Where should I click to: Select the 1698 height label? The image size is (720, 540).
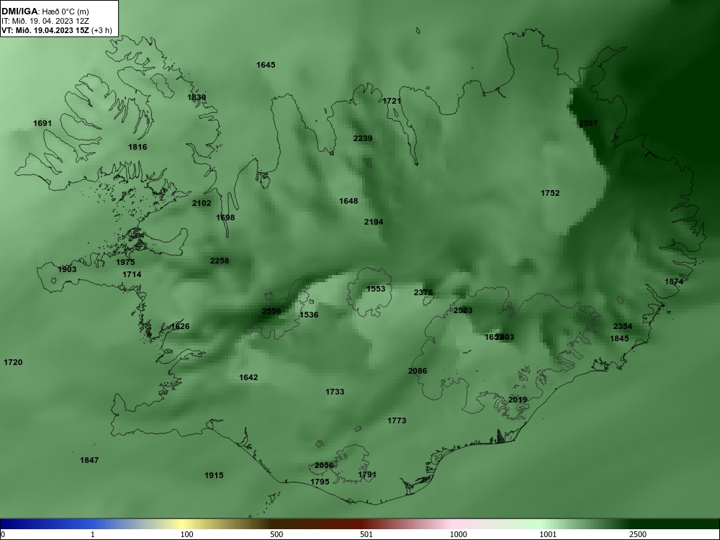click(225, 217)
